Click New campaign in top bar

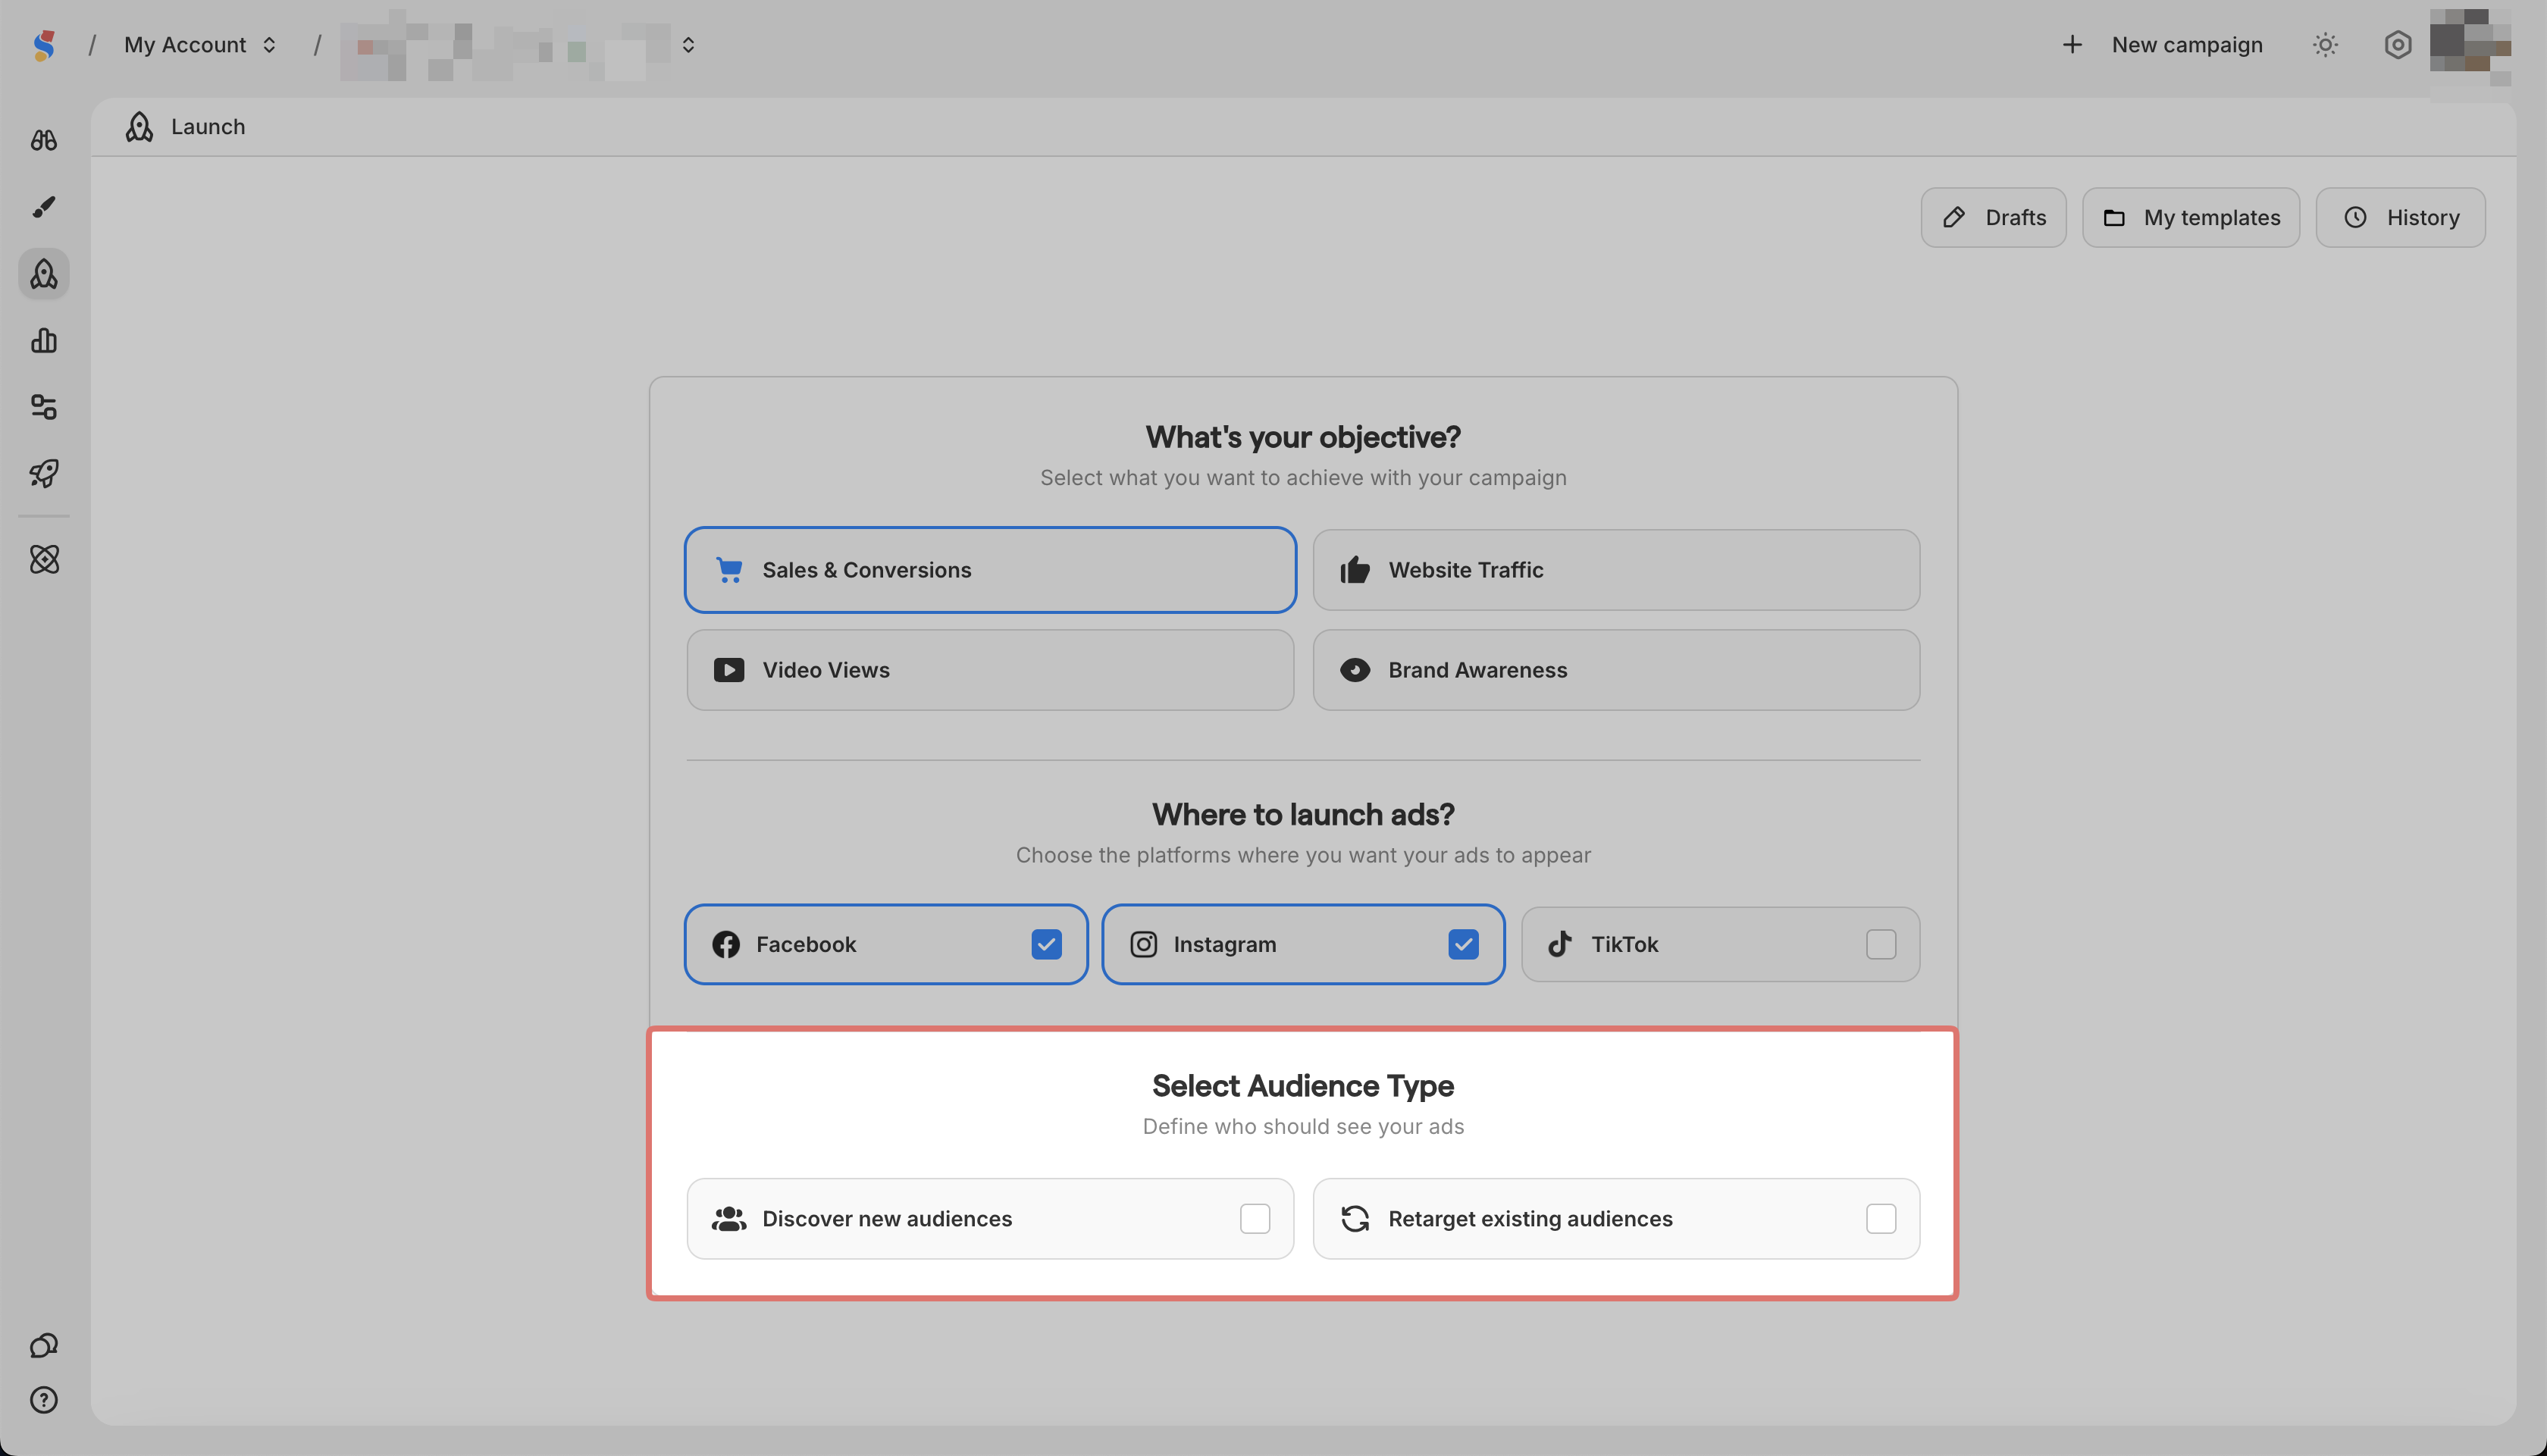(x=2163, y=45)
